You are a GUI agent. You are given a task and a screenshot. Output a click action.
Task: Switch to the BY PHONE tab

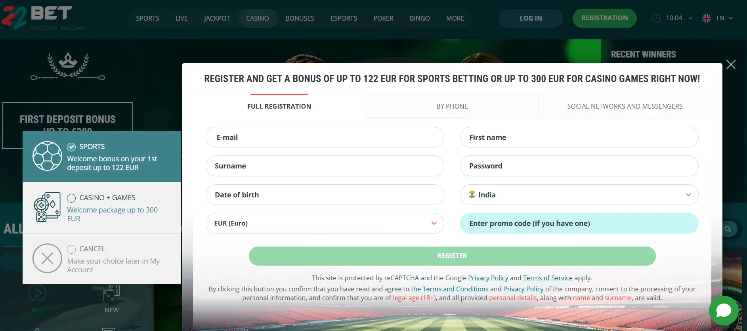pos(452,106)
